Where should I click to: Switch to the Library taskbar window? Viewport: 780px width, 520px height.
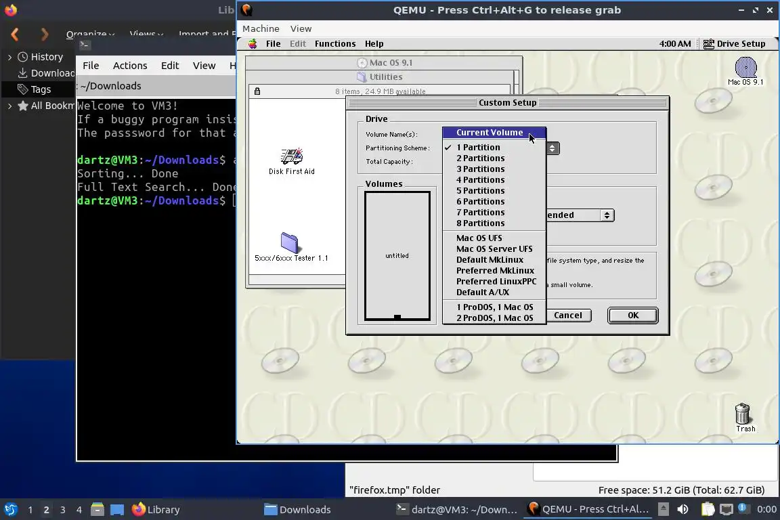[x=155, y=510]
